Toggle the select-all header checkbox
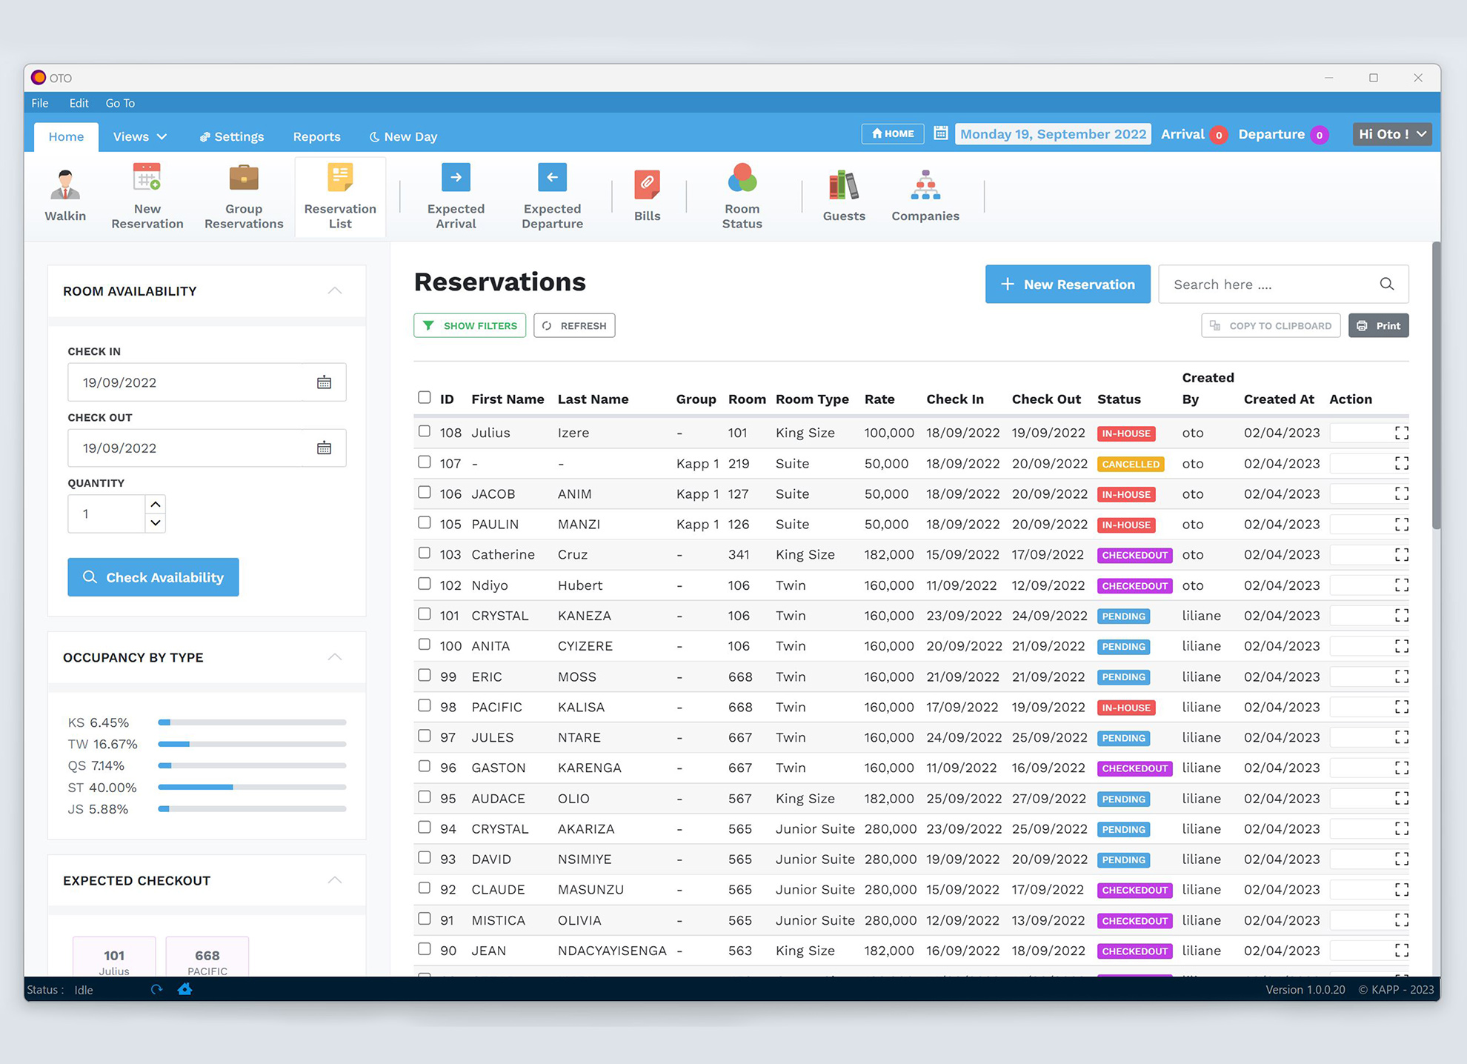Viewport: 1467px width, 1064px height. click(x=425, y=398)
